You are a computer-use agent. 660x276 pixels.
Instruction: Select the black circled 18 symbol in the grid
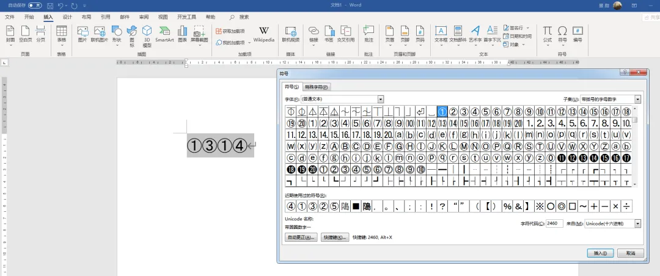pos(291,169)
